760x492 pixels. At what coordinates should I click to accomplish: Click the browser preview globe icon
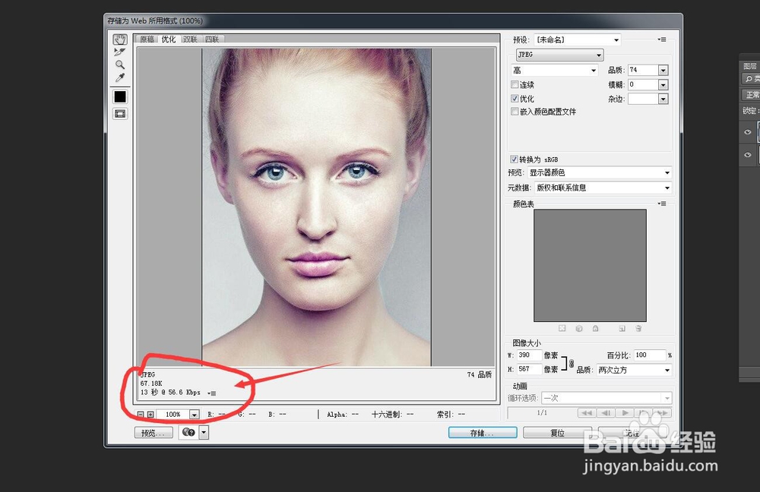188,433
